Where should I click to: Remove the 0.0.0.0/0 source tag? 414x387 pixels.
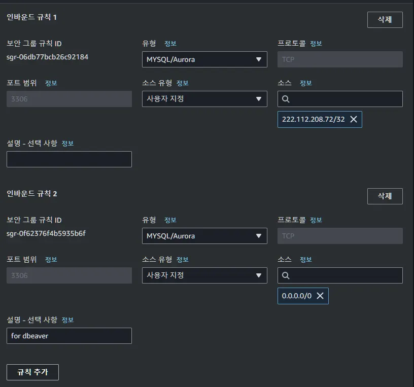[320, 296]
